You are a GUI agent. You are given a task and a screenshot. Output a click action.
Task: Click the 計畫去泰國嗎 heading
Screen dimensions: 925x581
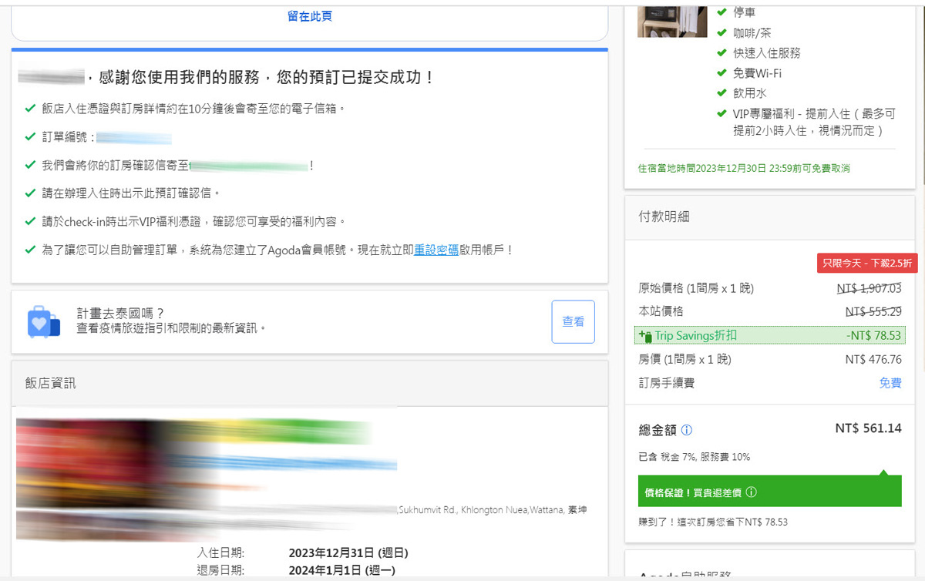(x=121, y=313)
